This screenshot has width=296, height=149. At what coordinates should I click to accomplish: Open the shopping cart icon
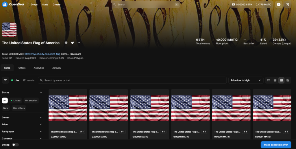(287, 5)
